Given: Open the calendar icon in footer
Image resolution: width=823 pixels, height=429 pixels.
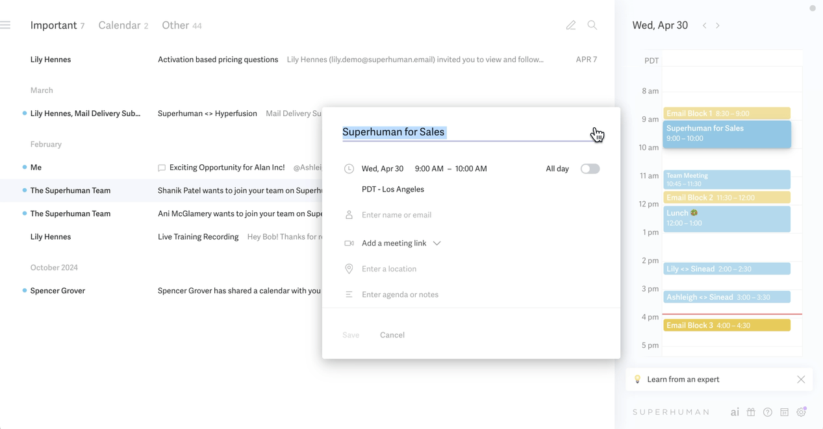Looking at the screenshot, I should pos(785,412).
